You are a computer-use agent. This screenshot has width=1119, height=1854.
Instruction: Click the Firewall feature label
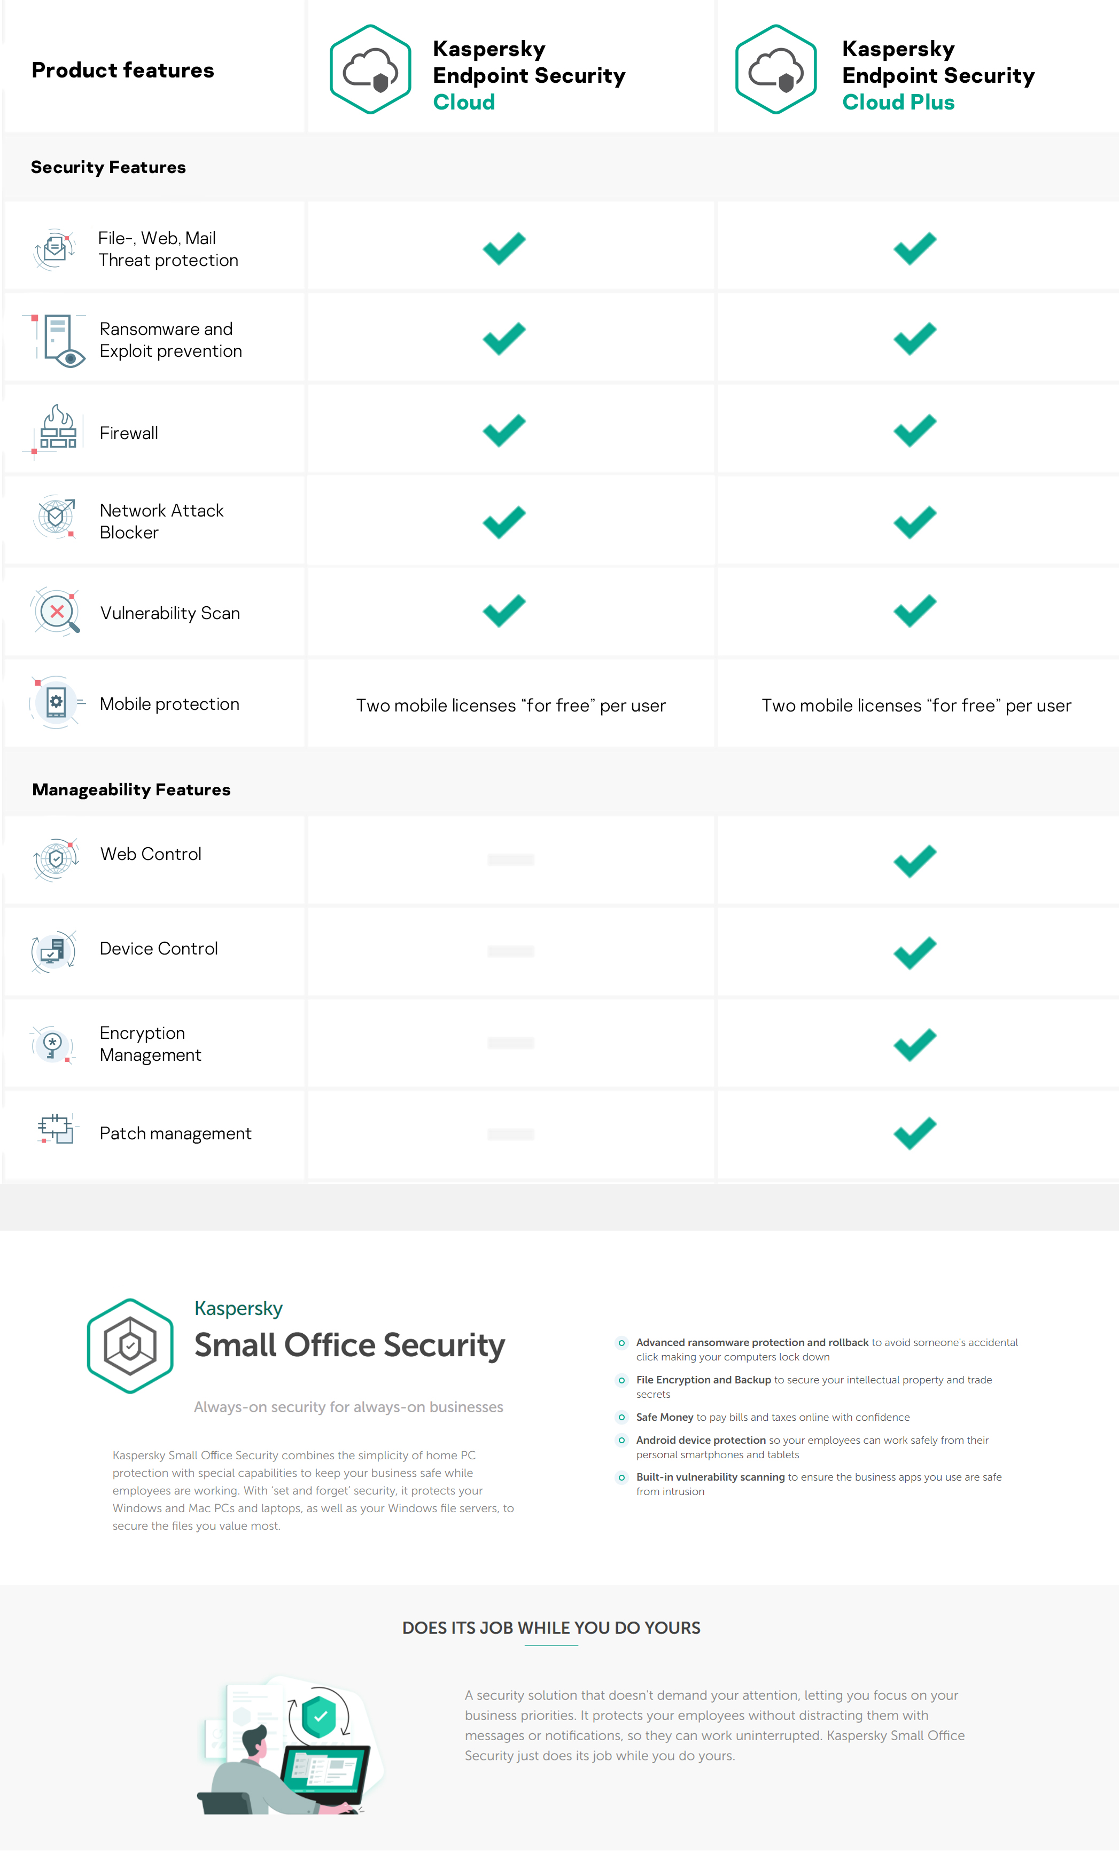tap(129, 433)
